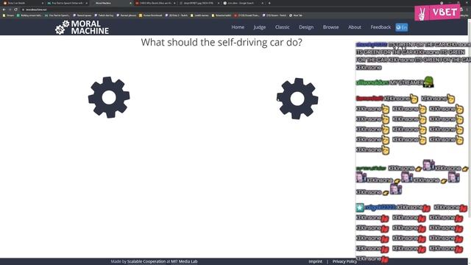Click 'What should the self-driving car do?' heading
The image size is (471, 265).
pyautogui.click(x=222, y=43)
